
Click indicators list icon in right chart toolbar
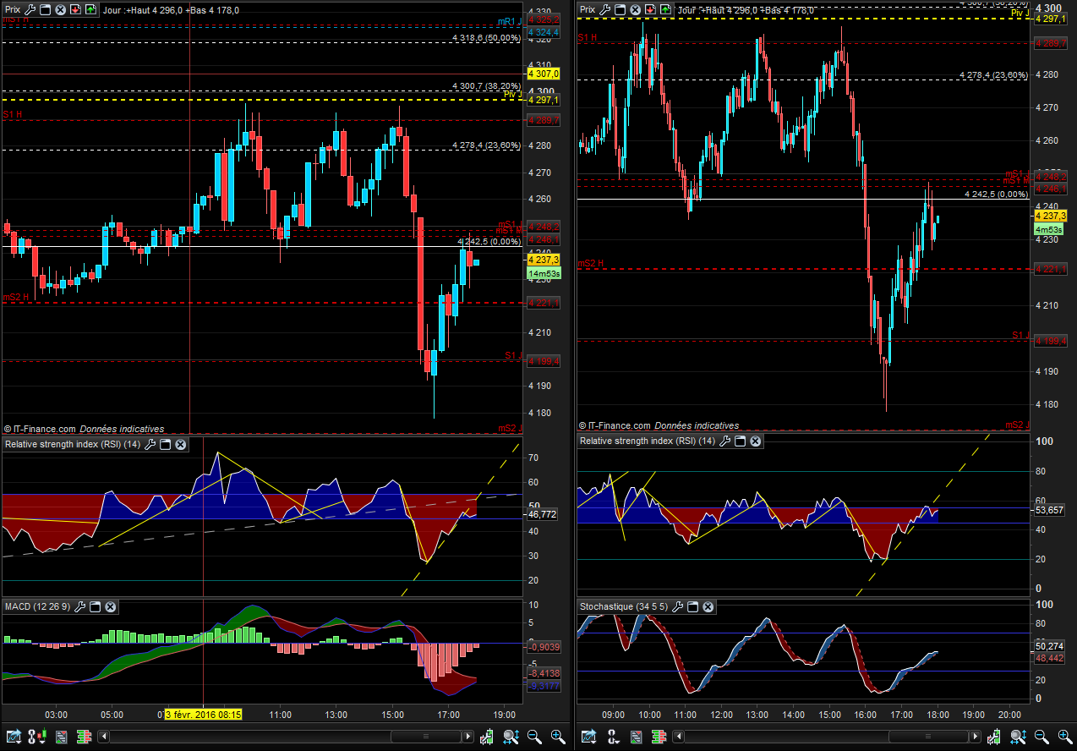point(636,737)
